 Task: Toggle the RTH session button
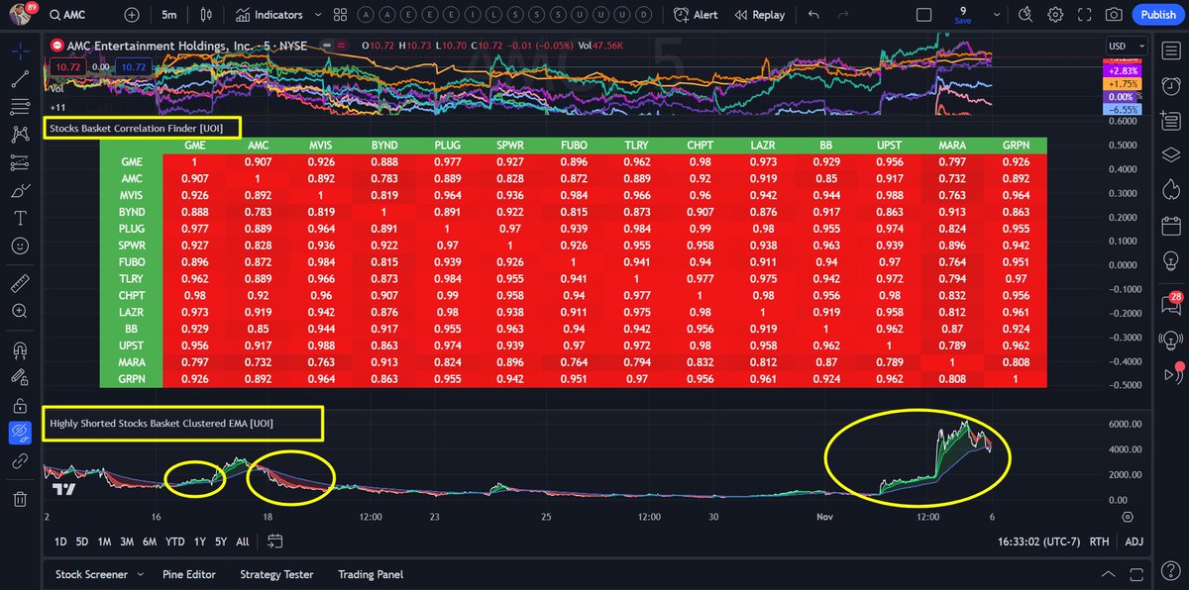pyautogui.click(x=1099, y=541)
